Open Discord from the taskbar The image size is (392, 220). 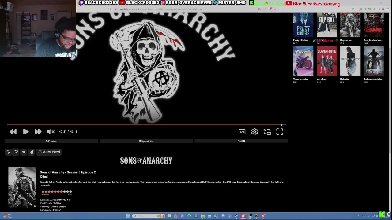coord(243,216)
